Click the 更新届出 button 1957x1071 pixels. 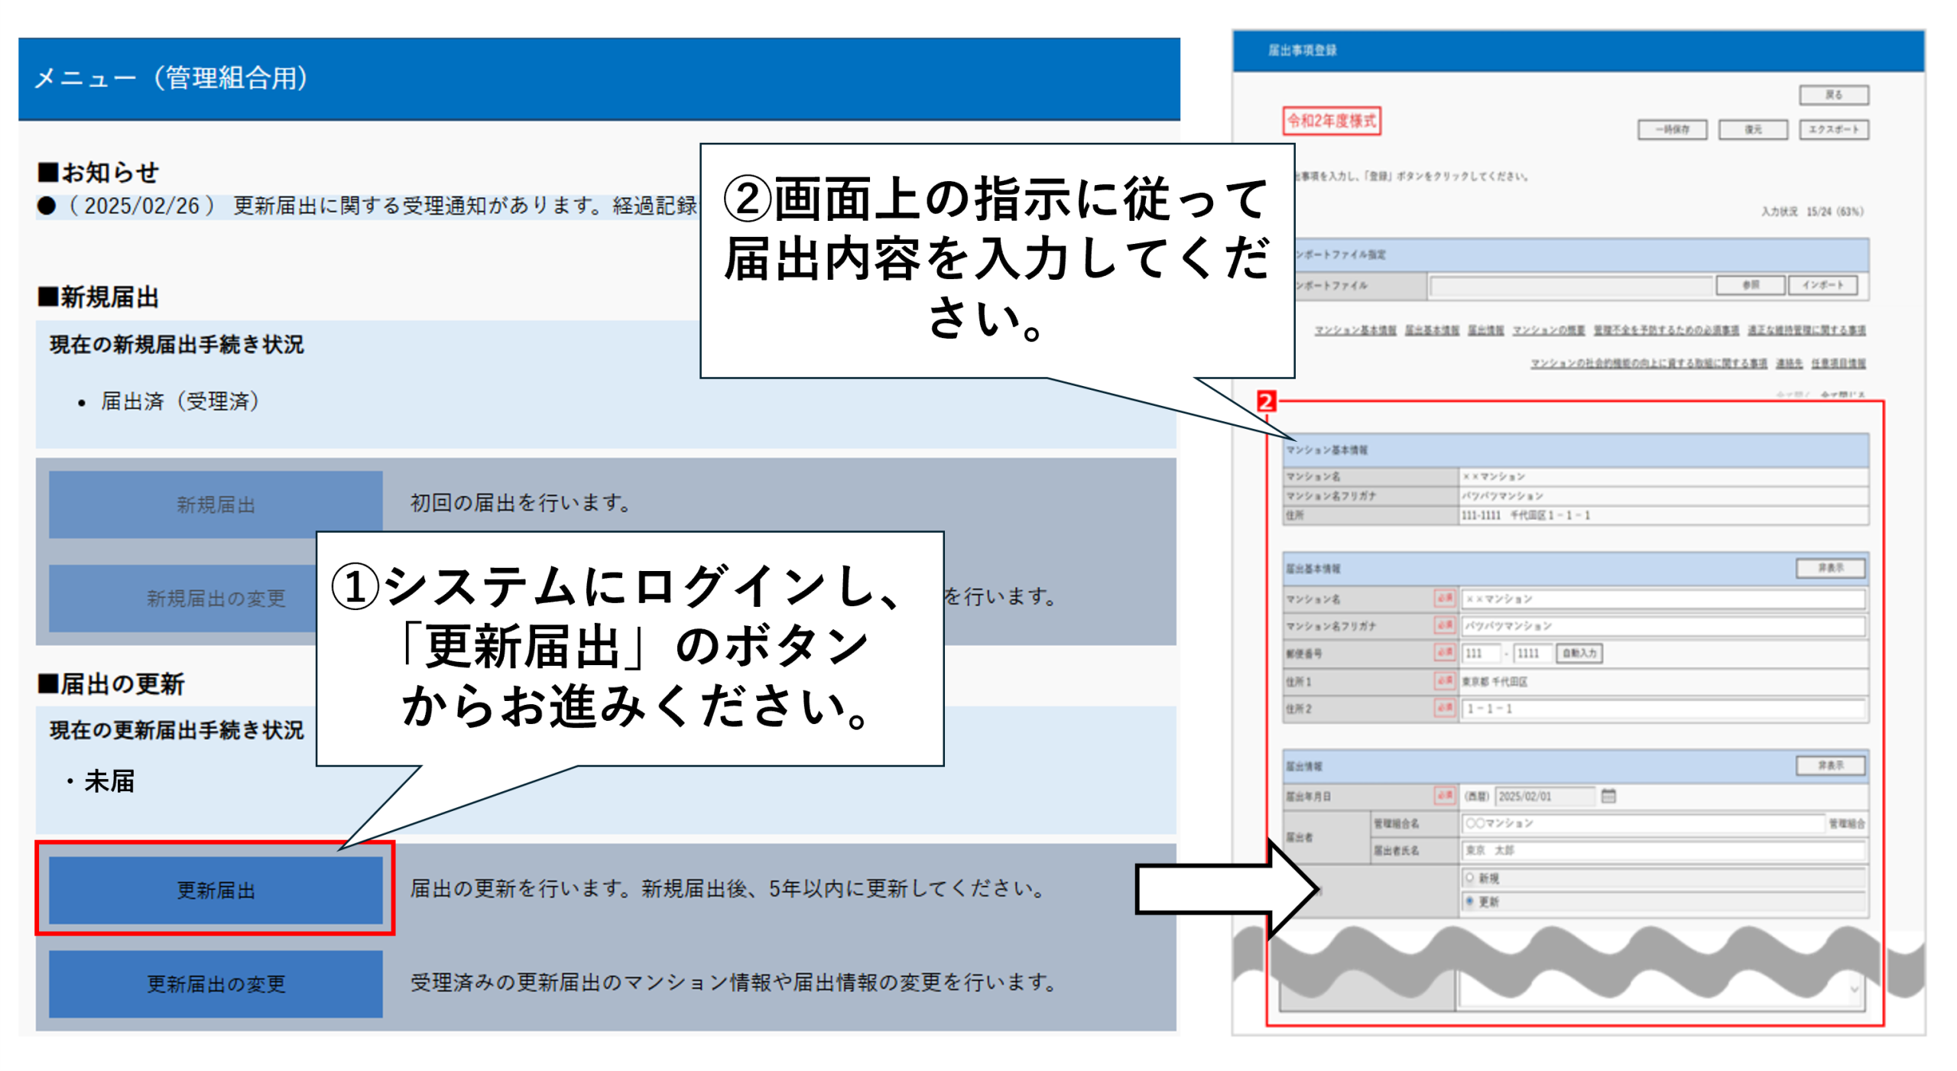point(216,890)
